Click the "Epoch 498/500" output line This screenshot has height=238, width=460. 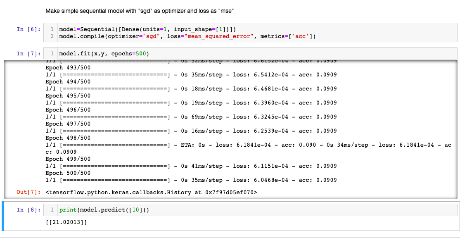(68, 138)
